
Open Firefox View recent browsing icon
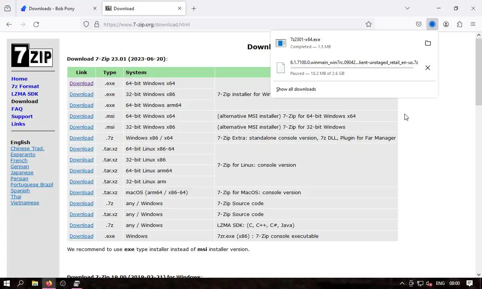pos(8,8)
